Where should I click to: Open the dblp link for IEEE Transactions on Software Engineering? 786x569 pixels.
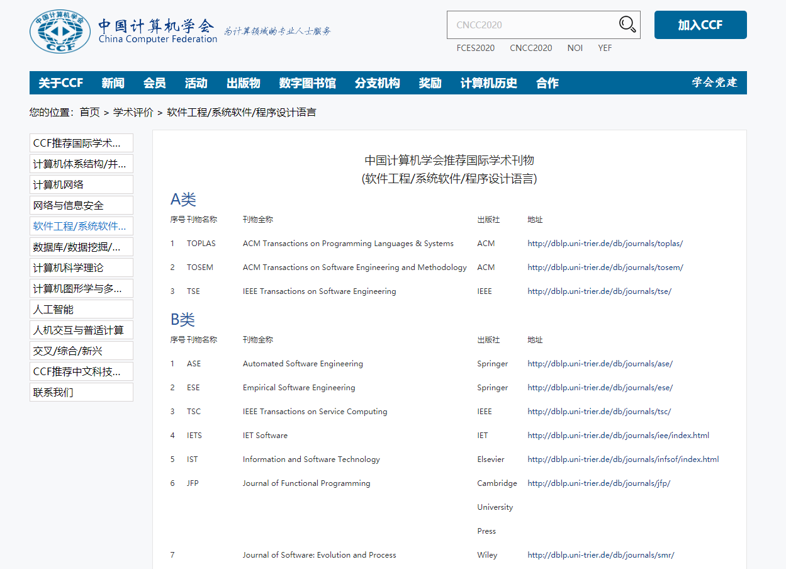[x=598, y=291]
